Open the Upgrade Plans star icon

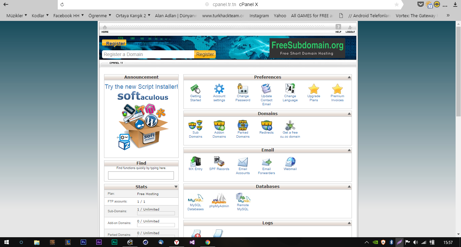(314, 89)
